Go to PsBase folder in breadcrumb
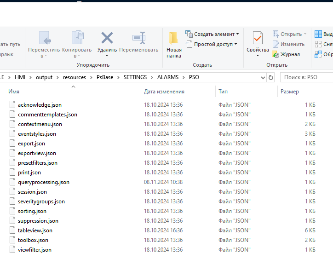The width and height of the screenshot is (333, 259). click(x=104, y=77)
